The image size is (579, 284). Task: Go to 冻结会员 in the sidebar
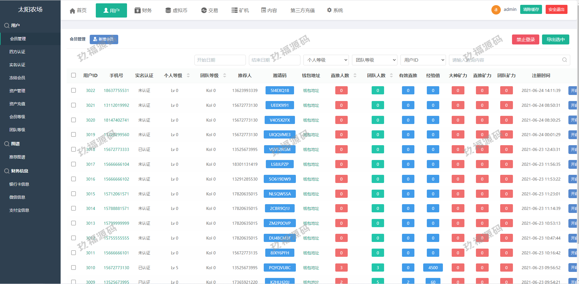point(17,78)
